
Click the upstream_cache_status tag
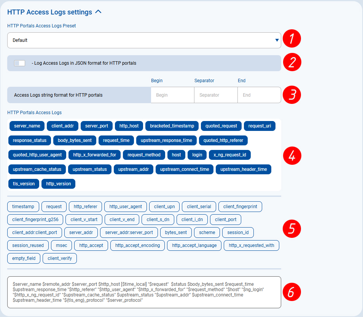pyautogui.click(x=37, y=169)
